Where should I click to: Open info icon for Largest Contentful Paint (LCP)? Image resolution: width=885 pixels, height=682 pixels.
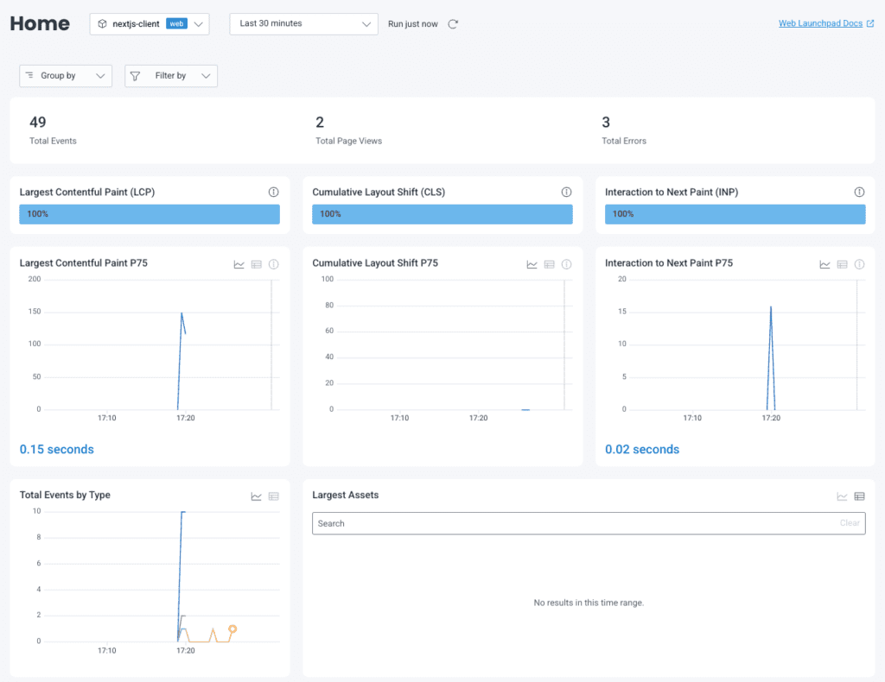tap(273, 192)
